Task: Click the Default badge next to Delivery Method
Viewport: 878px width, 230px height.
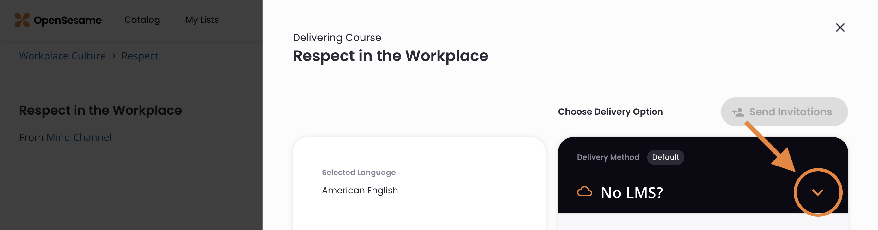Action: coord(665,157)
